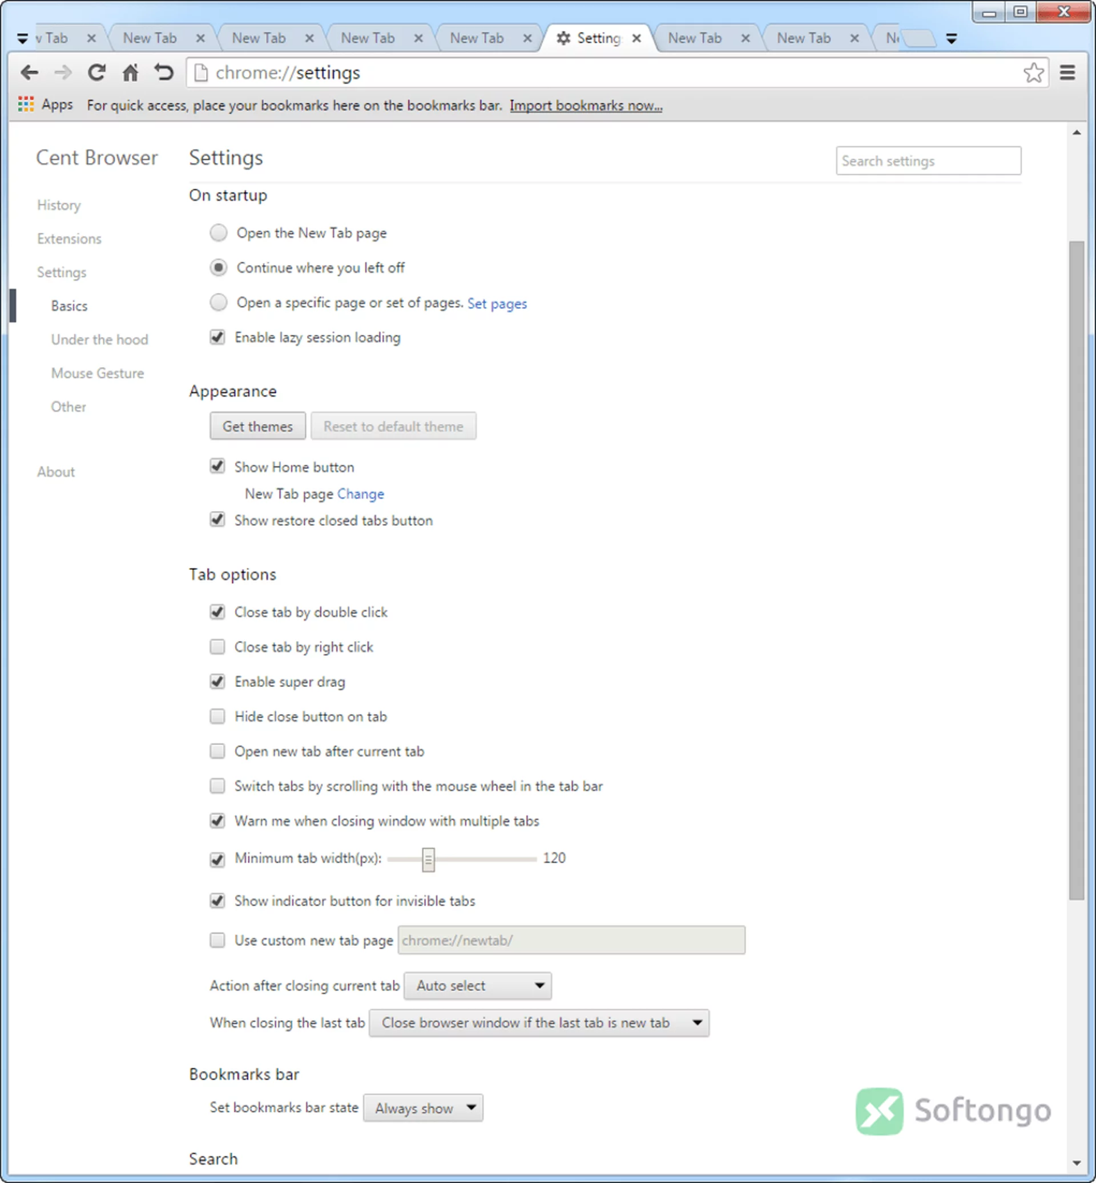Click the vertical scrollbar thumb
Screen dimensions: 1096x1183
1076,570
